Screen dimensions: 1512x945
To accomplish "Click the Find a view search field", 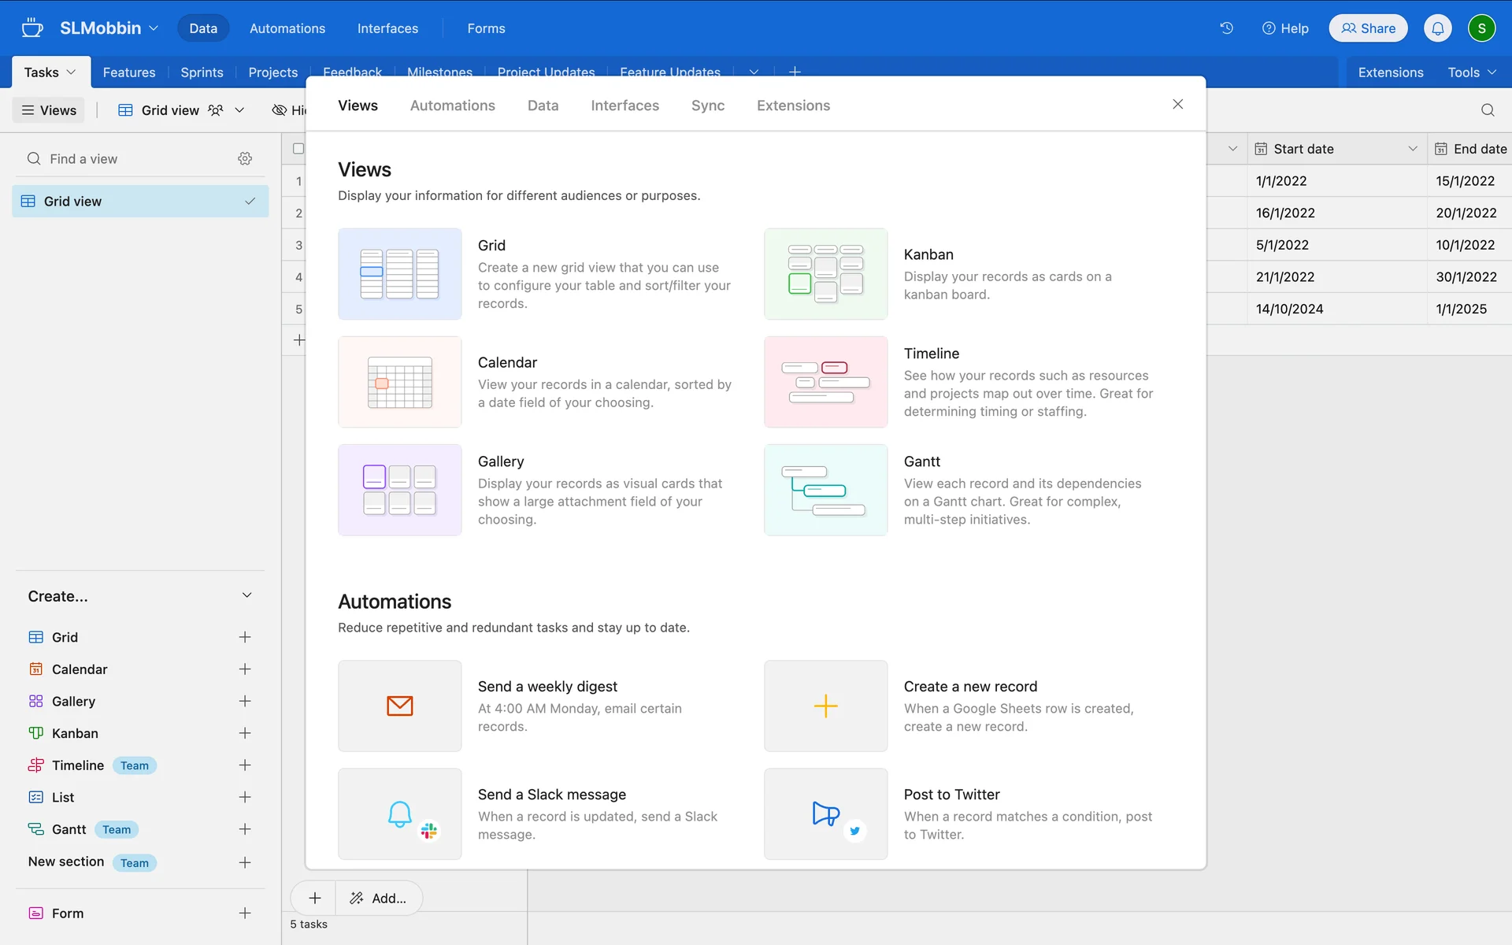I will pos(134,158).
